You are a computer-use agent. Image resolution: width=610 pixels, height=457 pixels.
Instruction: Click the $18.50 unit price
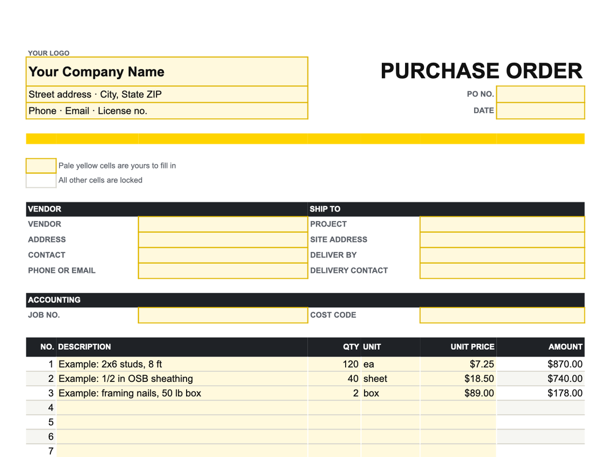[x=458, y=379]
